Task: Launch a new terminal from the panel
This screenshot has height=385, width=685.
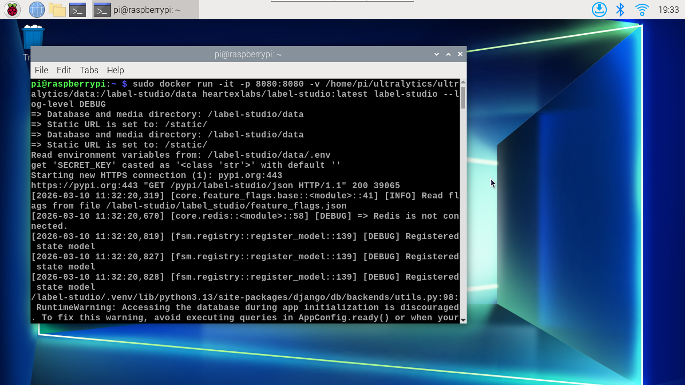Action: pyautogui.click(x=78, y=10)
